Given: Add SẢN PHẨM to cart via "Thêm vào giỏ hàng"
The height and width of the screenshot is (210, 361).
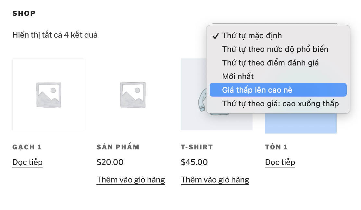Looking at the screenshot, I should point(131,180).
